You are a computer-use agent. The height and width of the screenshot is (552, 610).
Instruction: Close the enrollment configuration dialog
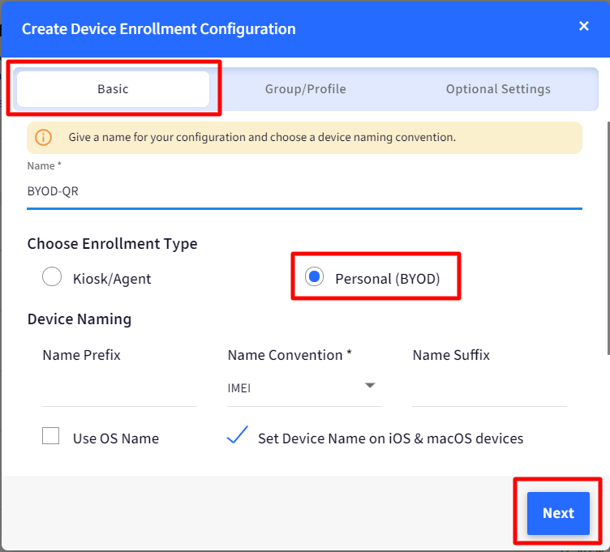pyautogui.click(x=583, y=26)
